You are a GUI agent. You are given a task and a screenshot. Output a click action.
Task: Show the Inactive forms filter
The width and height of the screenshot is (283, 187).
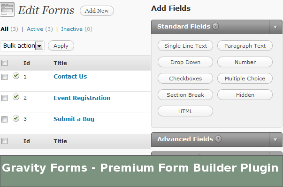tap(71, 29)
